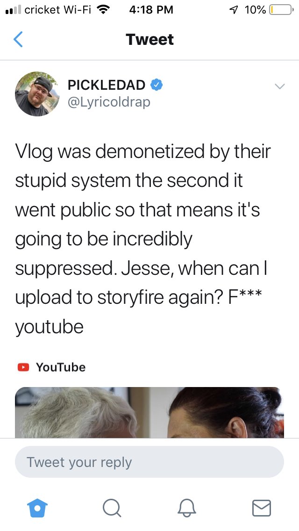Screen dimensions: 299x531
Task: Tap the Tweet your reply field
Action: pyautogui.click(x=149, y=462)
